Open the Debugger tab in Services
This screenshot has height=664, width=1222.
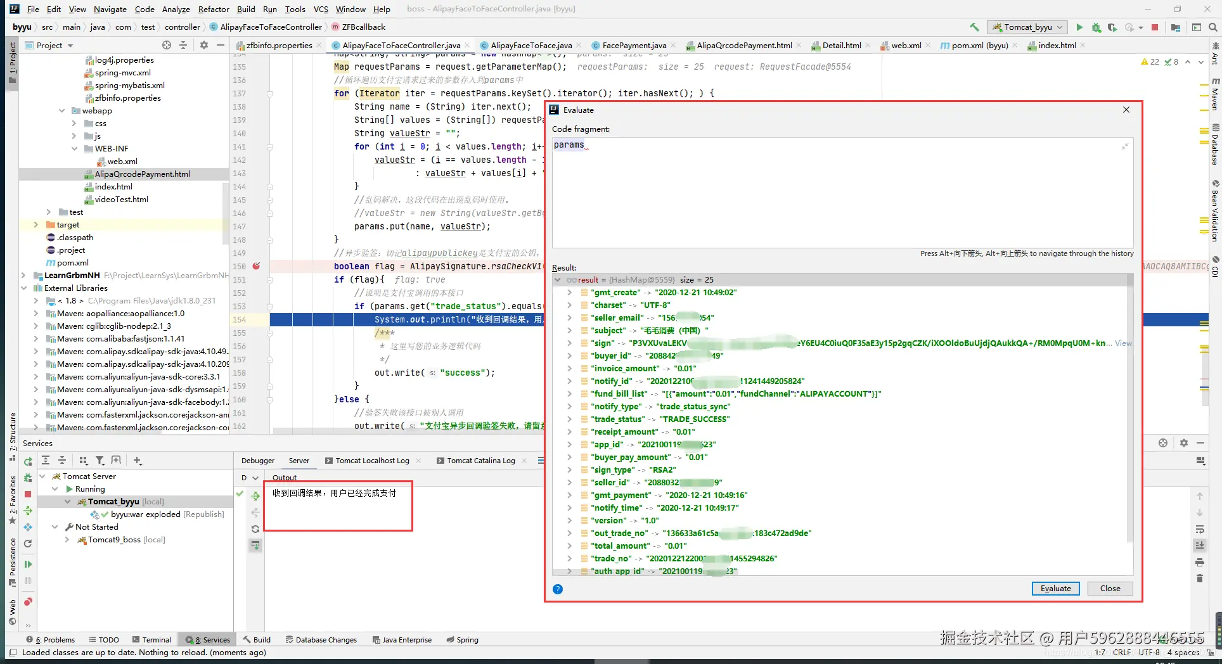[x=258, y=461]
